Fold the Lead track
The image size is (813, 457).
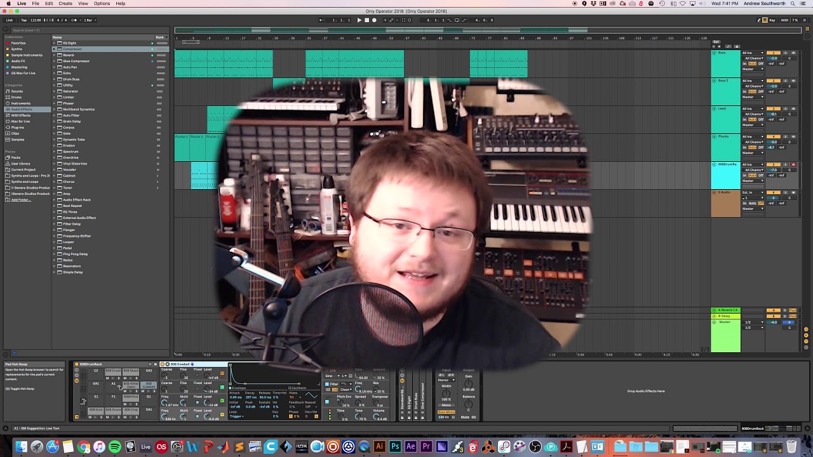pos(714,109)
